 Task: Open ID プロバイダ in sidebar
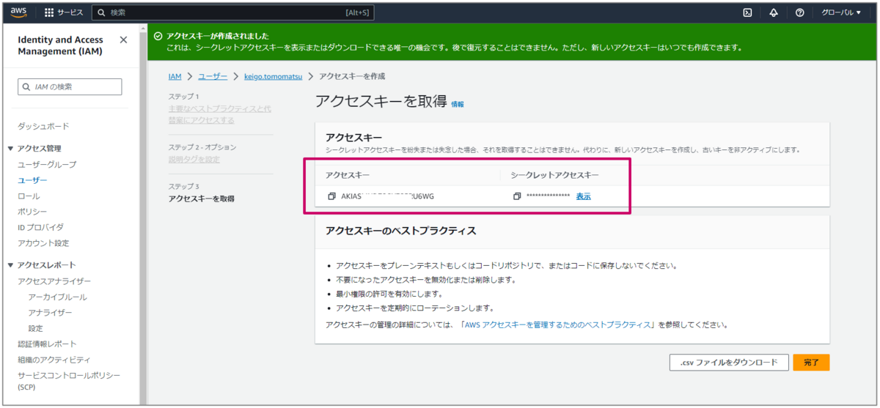pos(40,227)
